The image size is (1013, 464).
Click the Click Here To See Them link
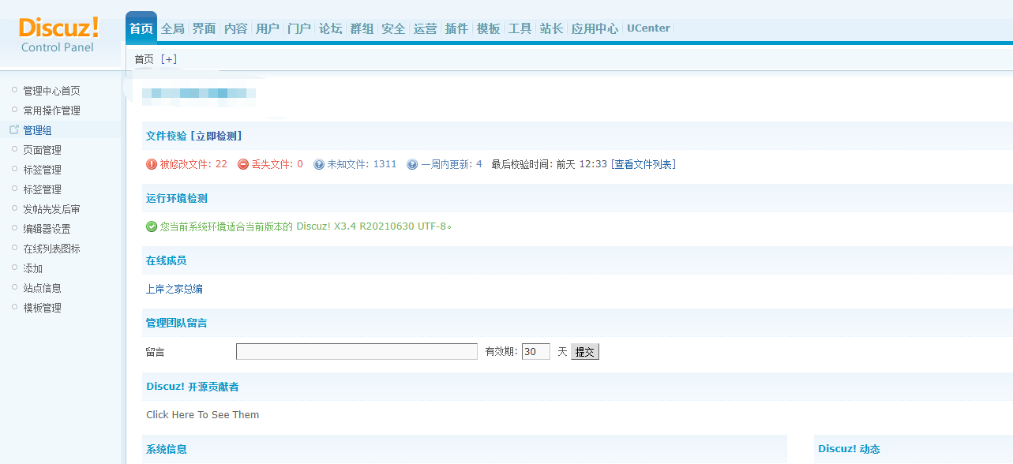pos(203,414)
